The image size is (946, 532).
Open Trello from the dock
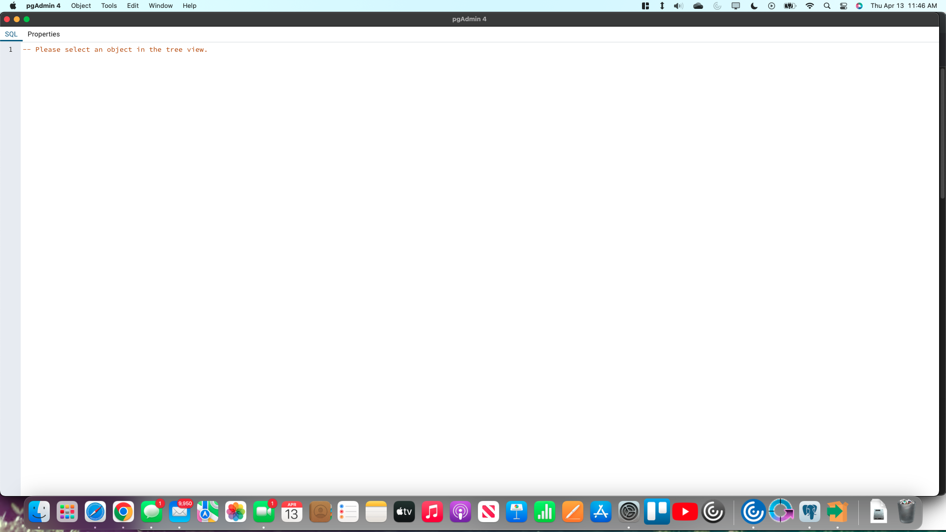(x=657, y=512)
